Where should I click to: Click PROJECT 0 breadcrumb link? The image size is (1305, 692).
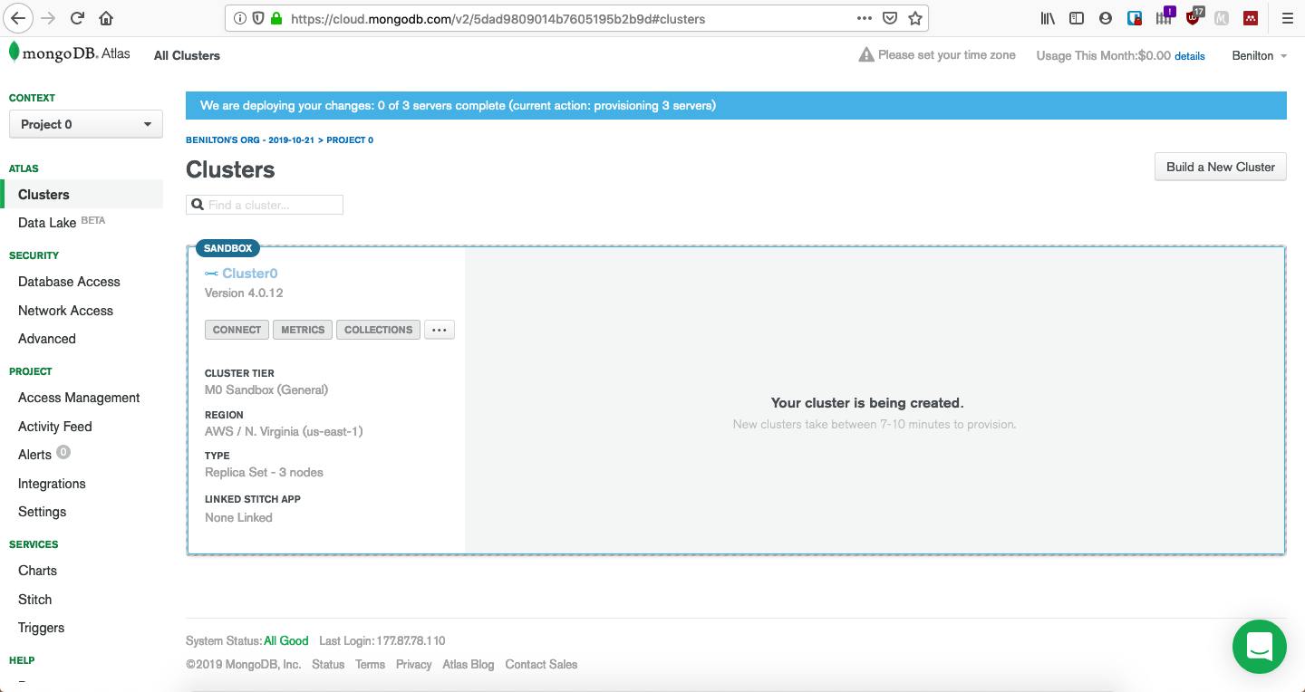(350, 140)
